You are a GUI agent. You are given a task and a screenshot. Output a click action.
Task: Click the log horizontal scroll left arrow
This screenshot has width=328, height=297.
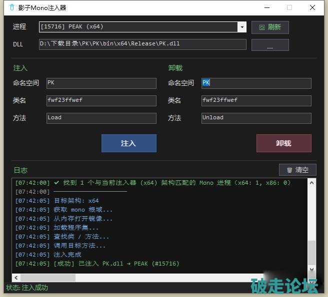point(16,278)
